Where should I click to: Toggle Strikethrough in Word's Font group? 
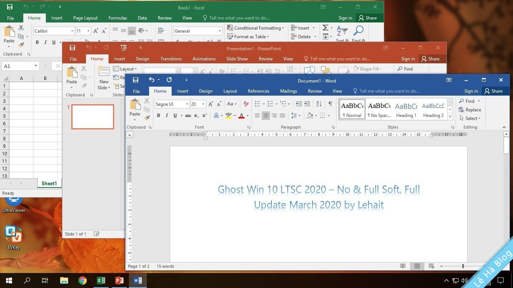(188, 115)
